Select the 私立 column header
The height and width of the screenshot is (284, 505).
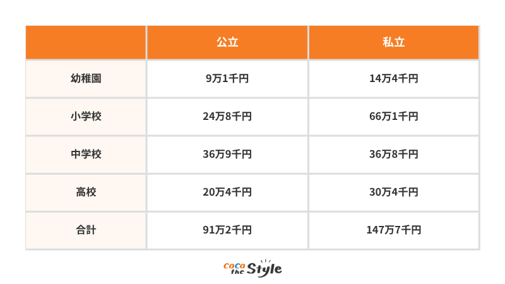tap(393, 42)
